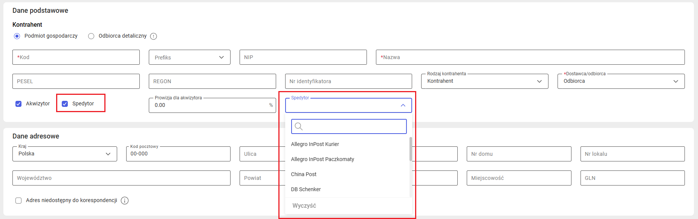Enable Adres niedostępny do korespondencji checkbox
Image resolution: width=698 pixels, height=219 pixels.
coord(18,201)
